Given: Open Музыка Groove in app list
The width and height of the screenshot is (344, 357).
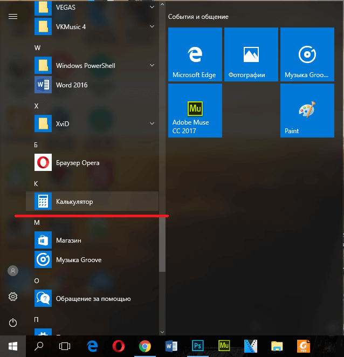Looking at the screenshot, I should pos(92,259).
